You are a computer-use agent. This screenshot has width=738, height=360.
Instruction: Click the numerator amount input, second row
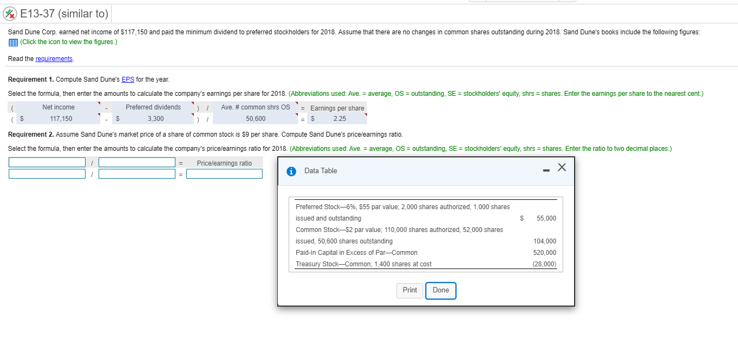[x=47, y=174]
